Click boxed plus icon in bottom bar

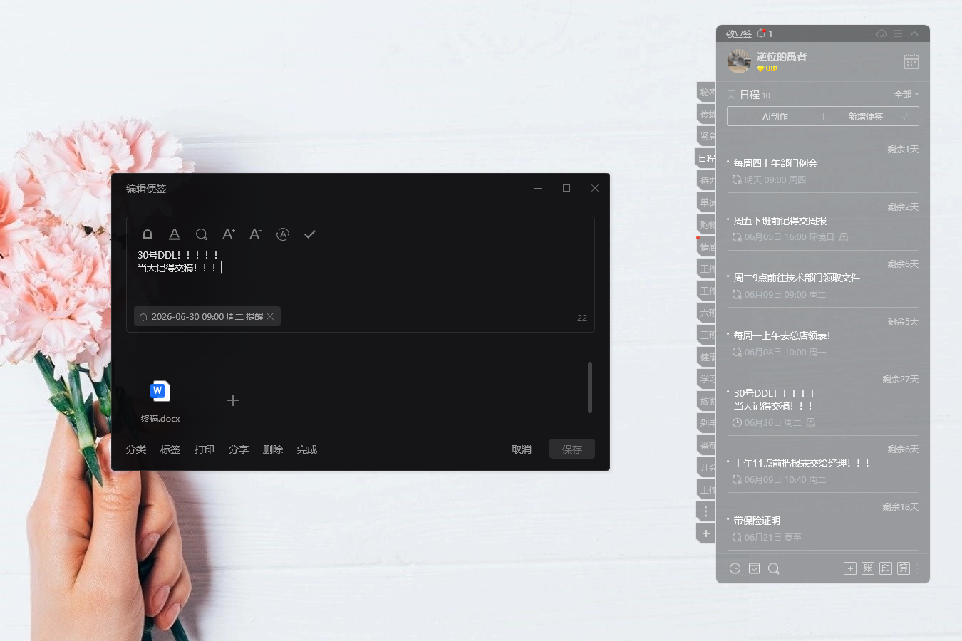(850, 568)
